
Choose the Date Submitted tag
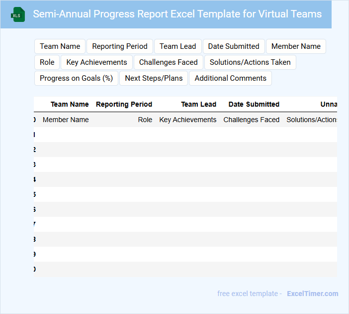tap(234, 46)
